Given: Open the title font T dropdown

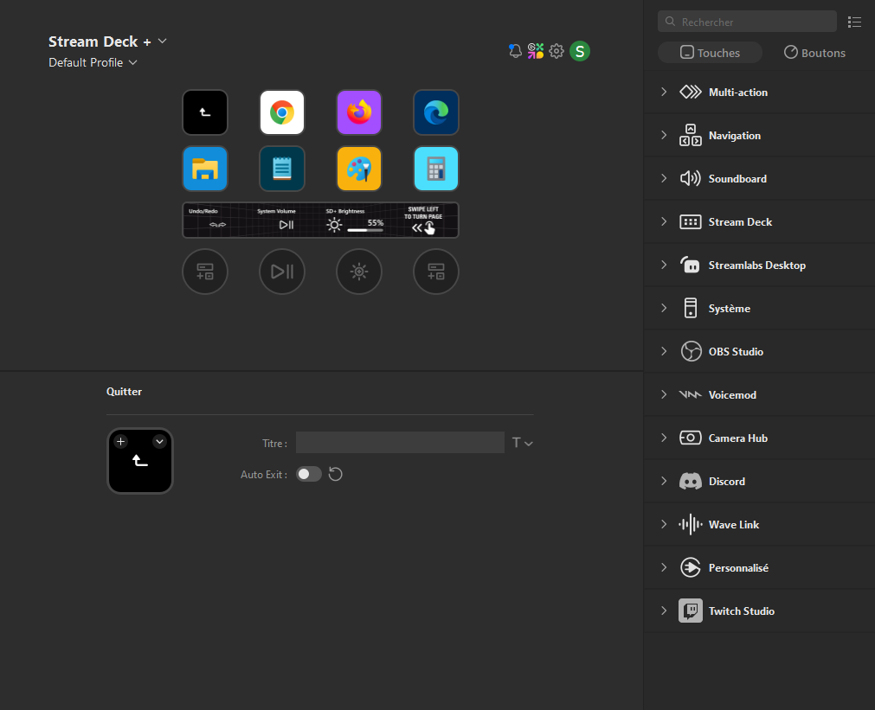Looking at the screenshot, I should click(523, 443).
